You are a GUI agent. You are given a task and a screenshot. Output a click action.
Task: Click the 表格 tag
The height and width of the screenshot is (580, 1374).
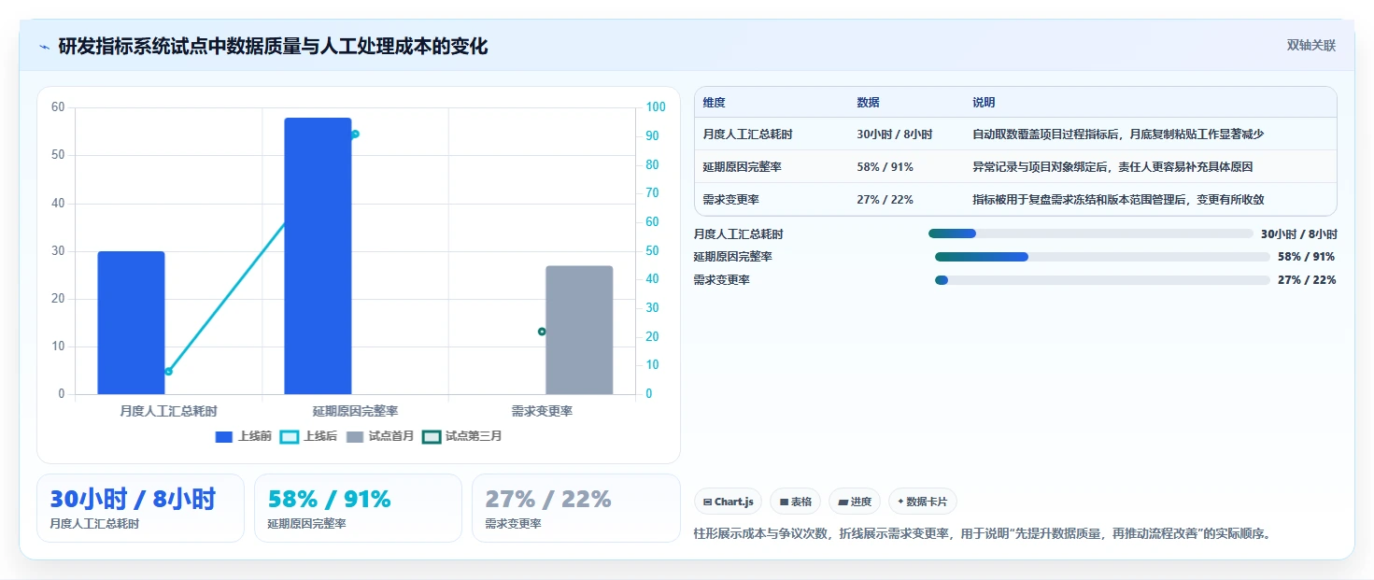[796, 502]
